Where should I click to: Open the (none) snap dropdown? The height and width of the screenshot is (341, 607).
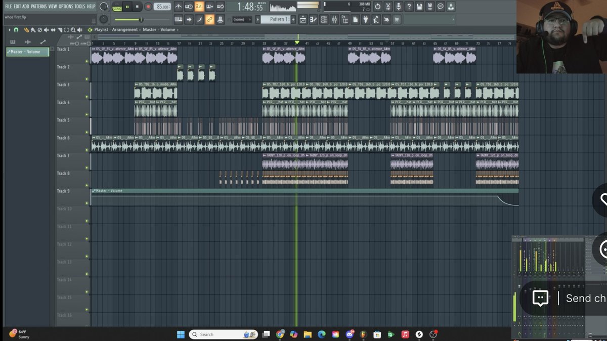[242, 19]
